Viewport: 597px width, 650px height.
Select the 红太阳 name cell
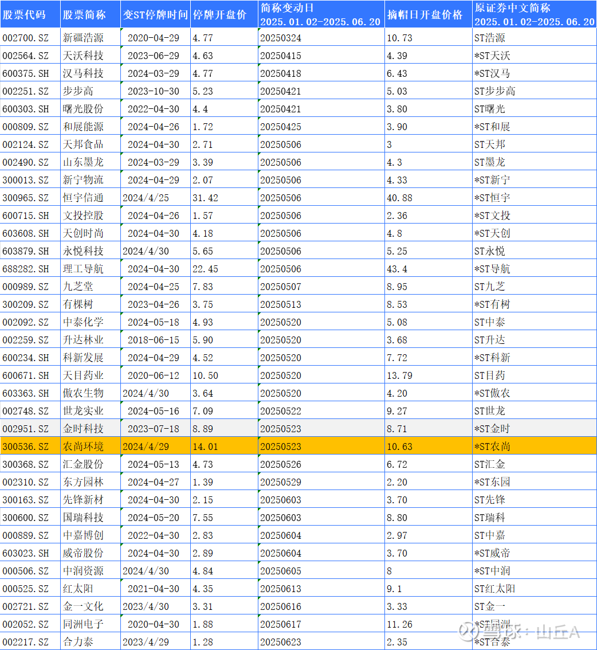(91, 589)
